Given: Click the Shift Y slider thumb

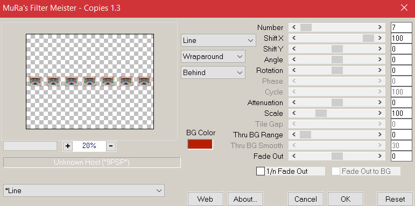Looking at the screenshot, I should pyautogui.click(x=337, y=49).
